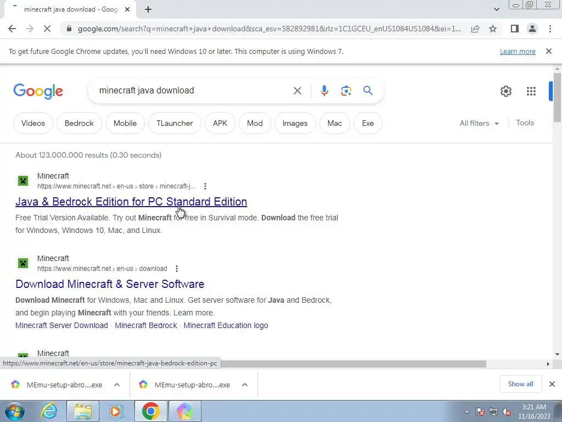This screenshot has width=562, height=422.
Task: Open second MEmu-setup download item
Action: 192,385
